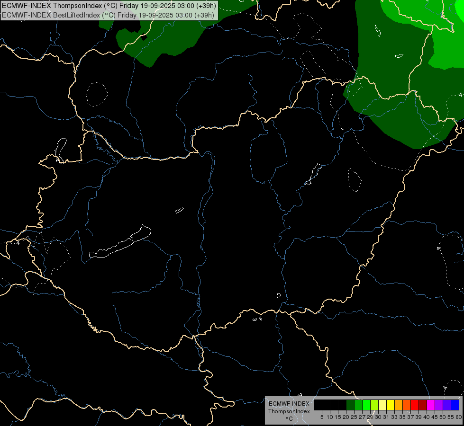
Task: Select the indigo 50–55 legend swatch
Action: point(447,405)
